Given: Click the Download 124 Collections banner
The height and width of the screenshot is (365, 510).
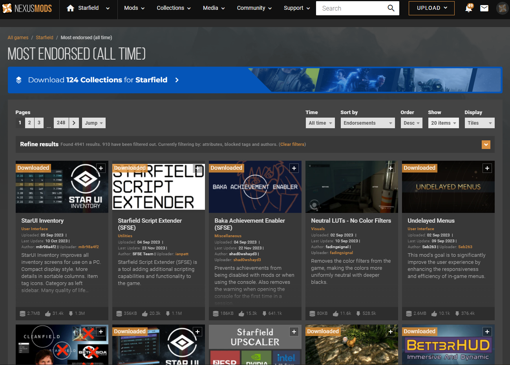Looking at the screenshot, I should point(255,80).
